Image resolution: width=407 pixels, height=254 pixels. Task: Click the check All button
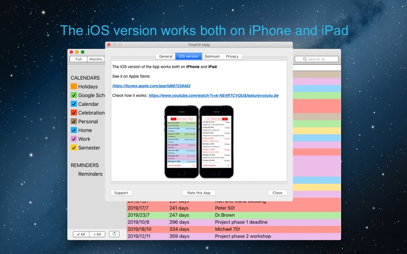(x=81, y=234)
